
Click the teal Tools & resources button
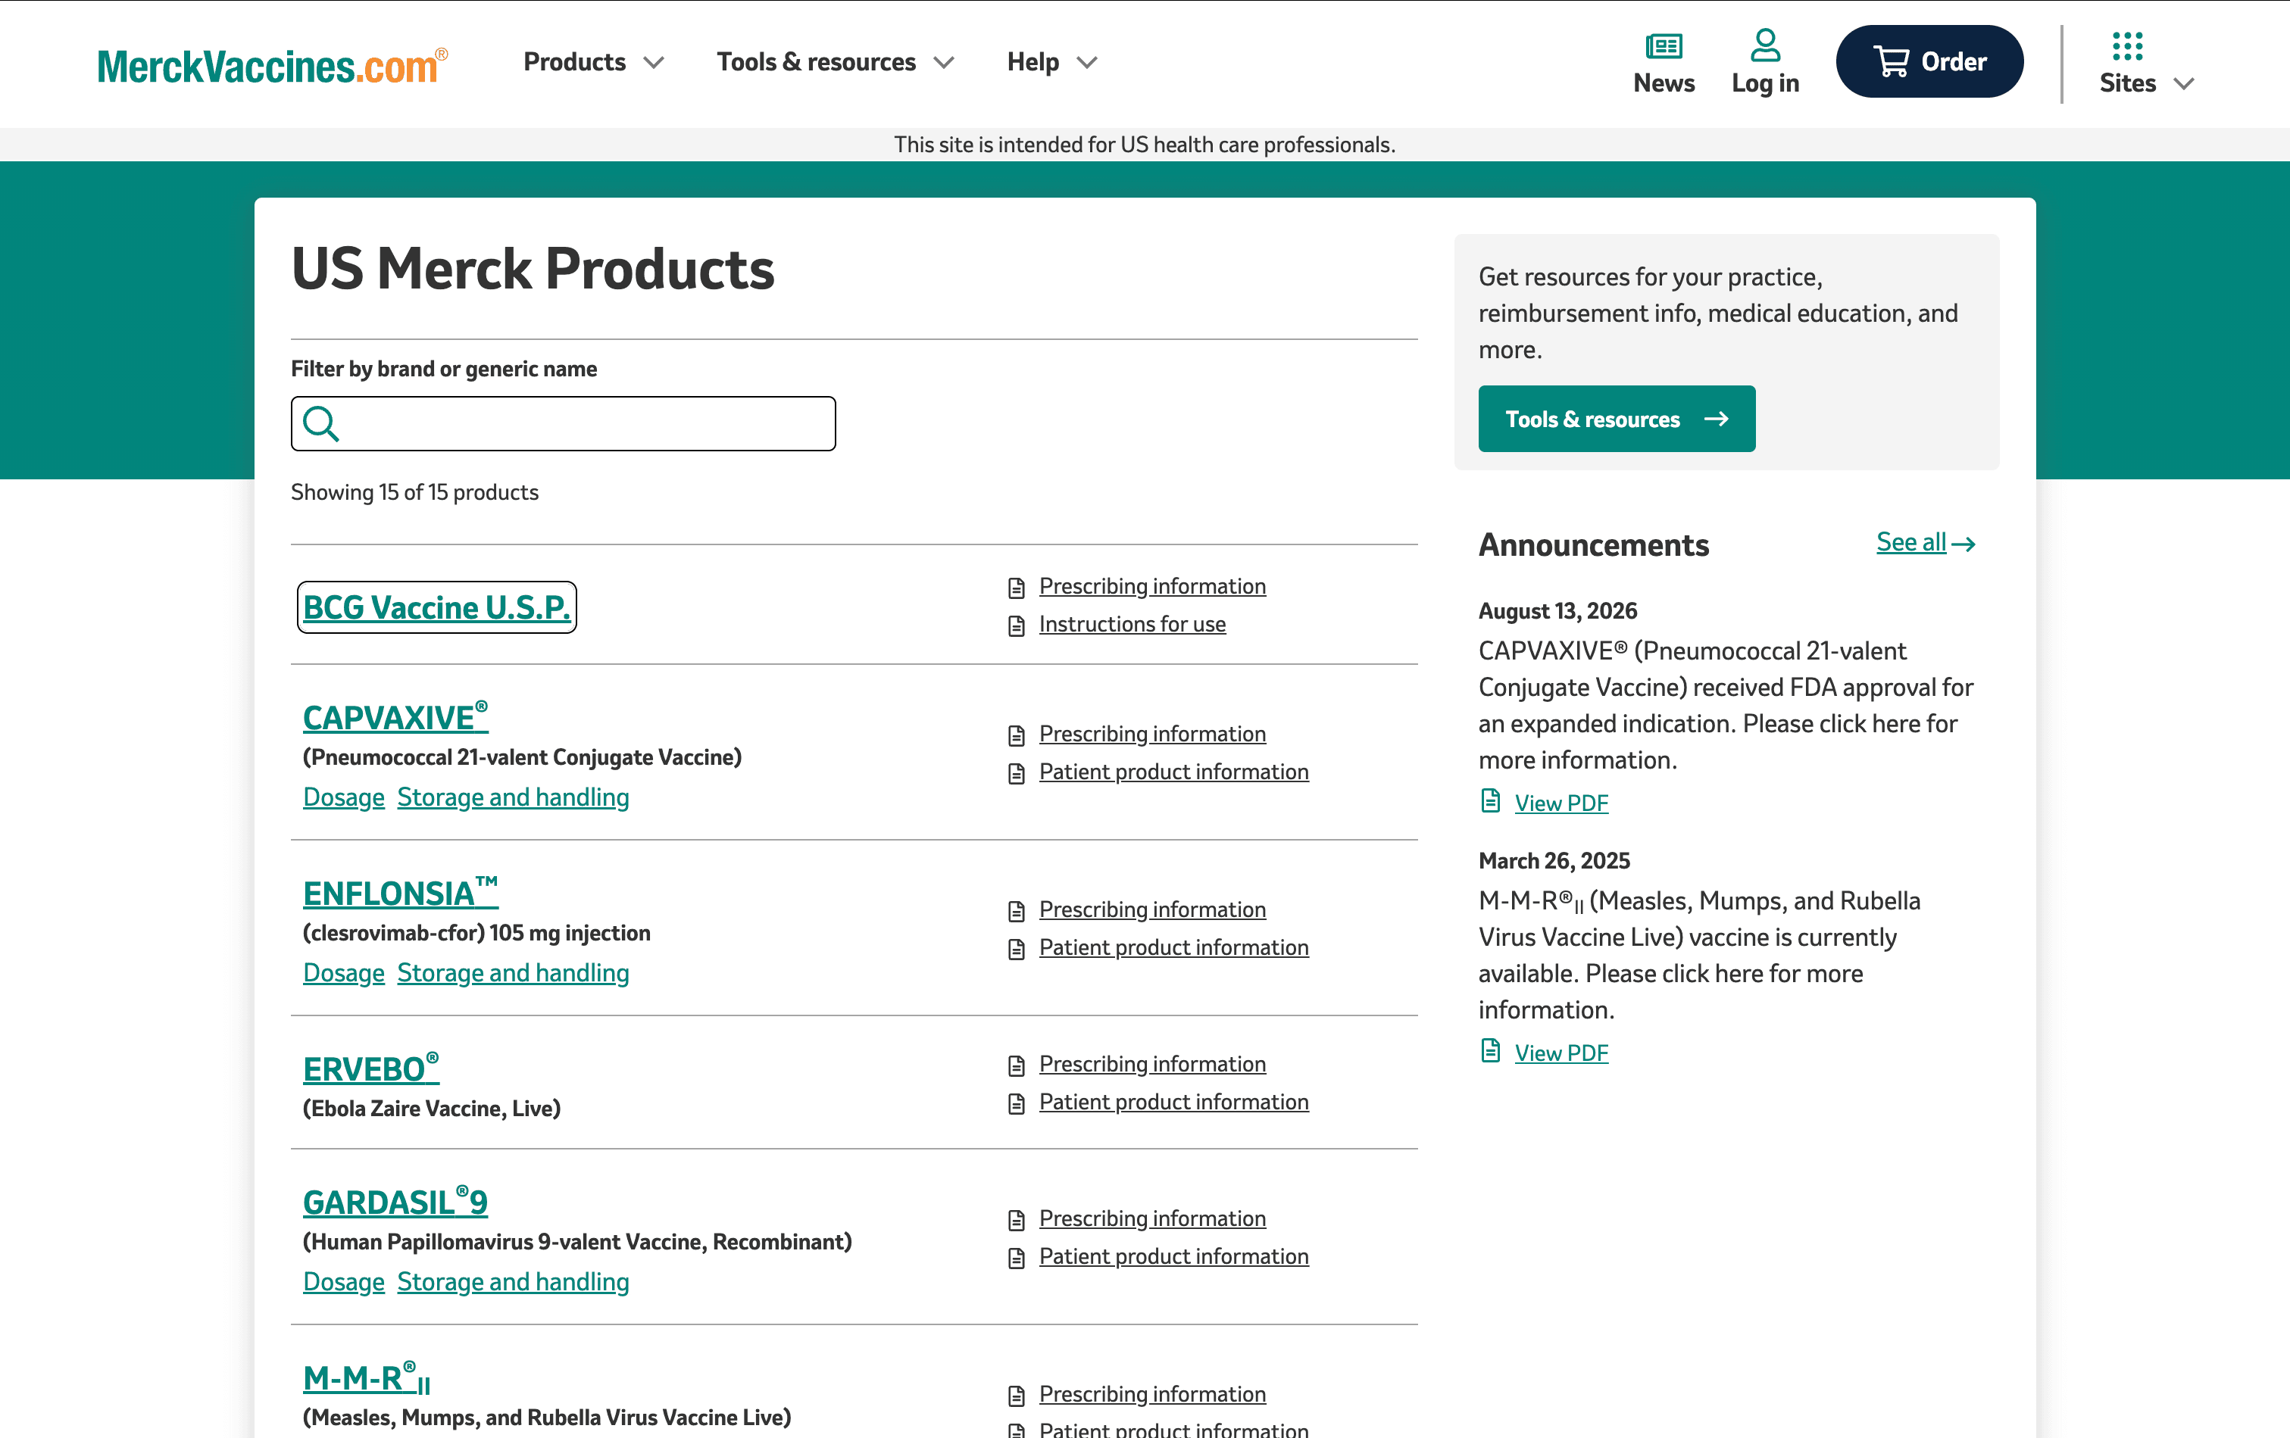[x=1617, y=420]
